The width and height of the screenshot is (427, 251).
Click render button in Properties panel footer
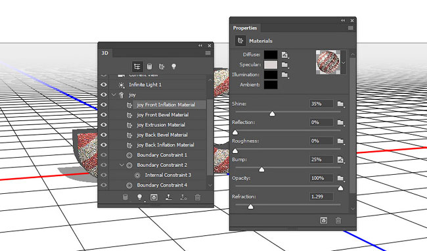[x=324, y=220]
